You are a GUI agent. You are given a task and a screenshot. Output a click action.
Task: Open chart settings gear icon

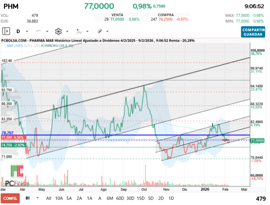click(58, 31)
